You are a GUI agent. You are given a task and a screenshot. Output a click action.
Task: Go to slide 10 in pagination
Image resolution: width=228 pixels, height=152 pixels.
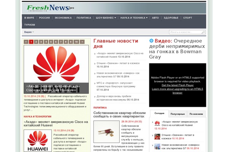coord(76,42)
